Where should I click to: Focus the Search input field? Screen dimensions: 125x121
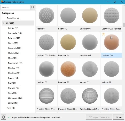(x=15, y=8)
